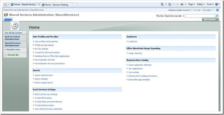Open the browser Safety menu
The image size is (224, 115).
coord(201,4)
